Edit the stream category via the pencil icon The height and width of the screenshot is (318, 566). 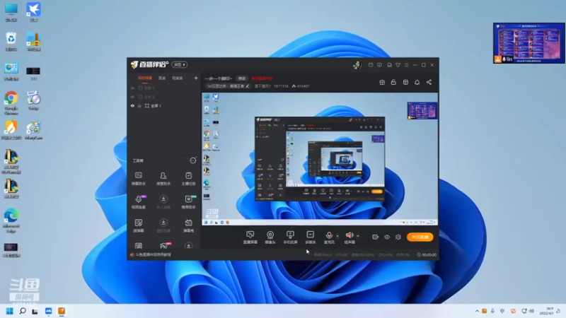click(247, 86)
